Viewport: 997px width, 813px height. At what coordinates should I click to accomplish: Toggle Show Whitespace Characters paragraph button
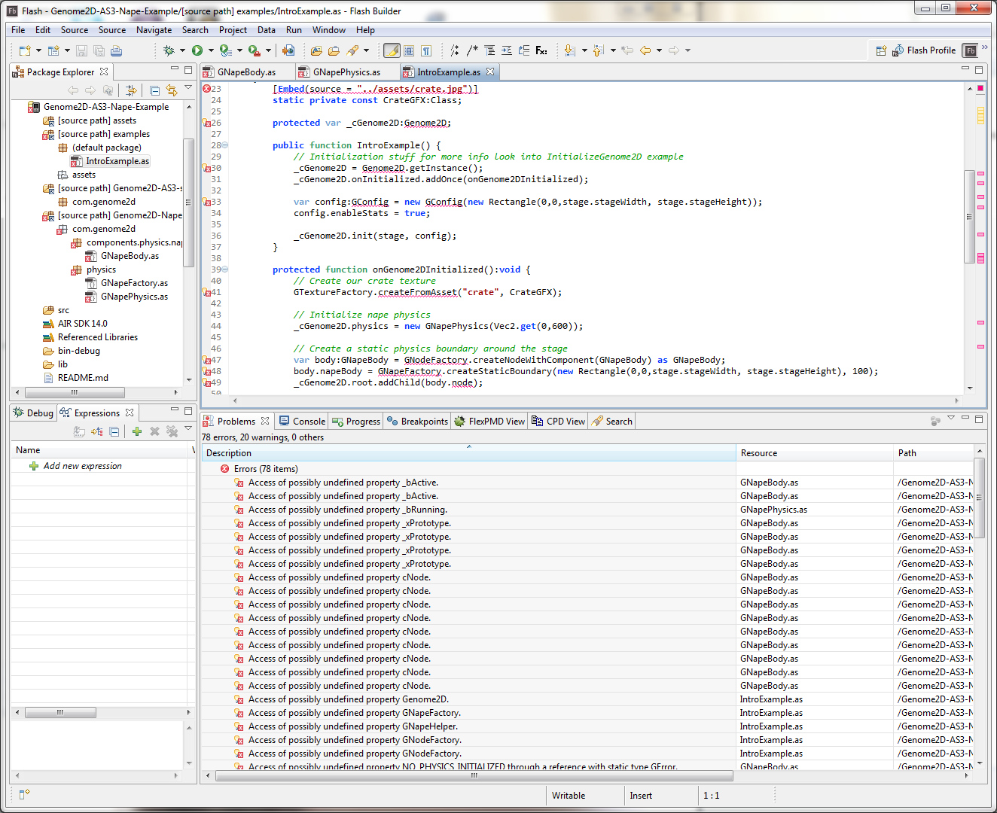[426, 50]
